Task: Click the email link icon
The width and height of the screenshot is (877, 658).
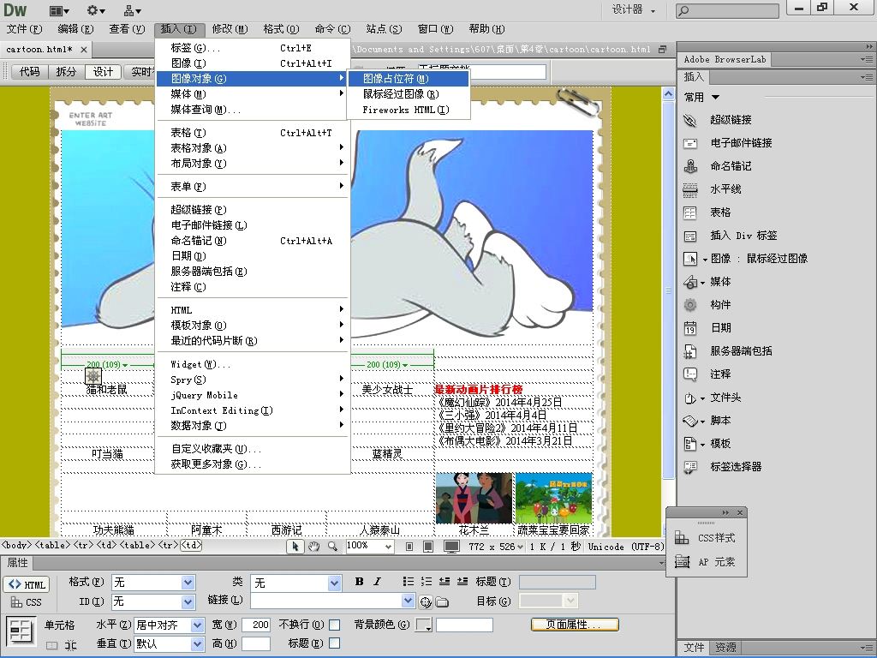Action: pyautogui.click(x=690, y=143)
